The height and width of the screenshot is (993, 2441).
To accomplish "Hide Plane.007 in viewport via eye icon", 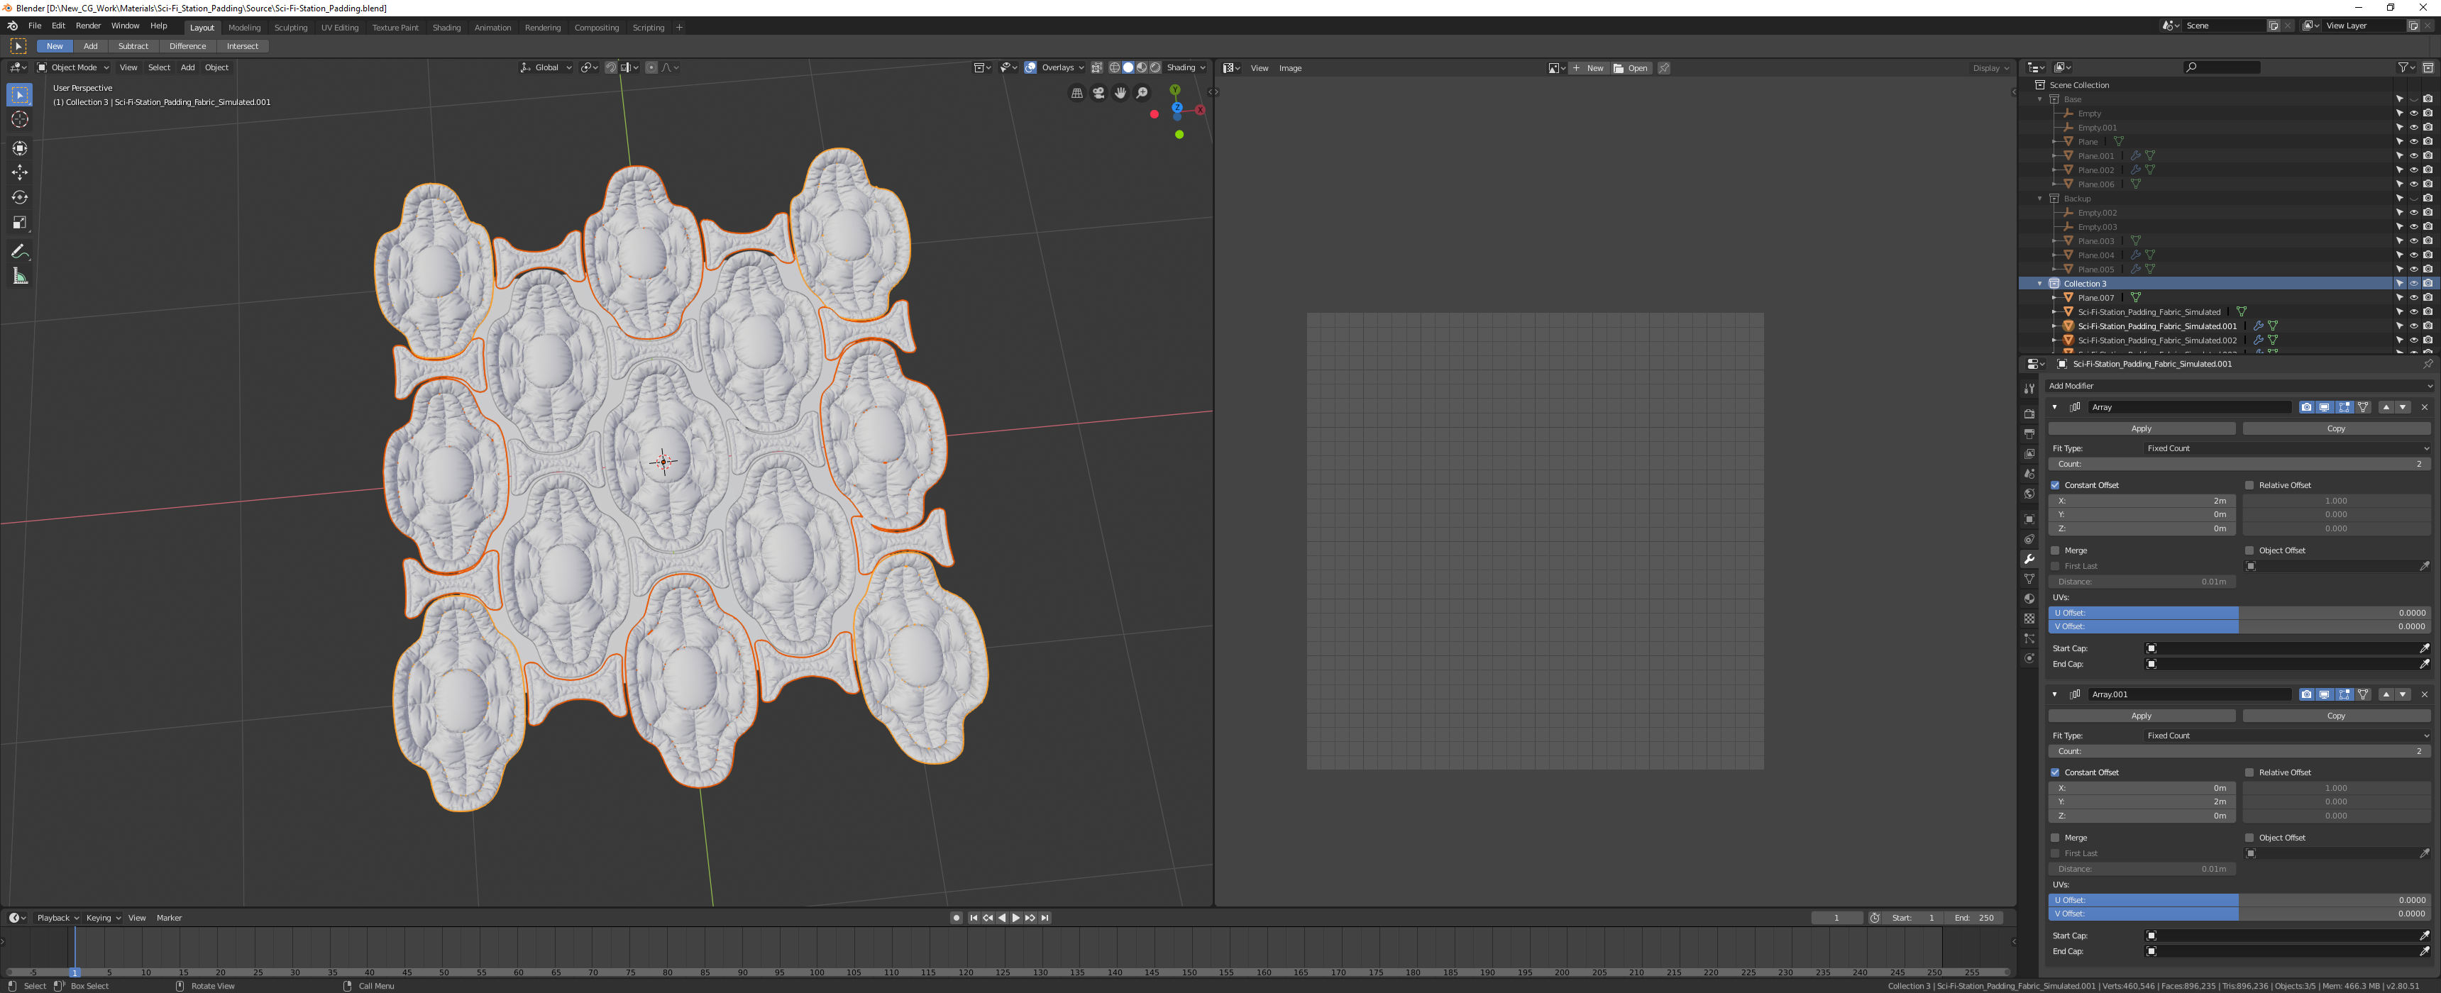I will click(2413, 297).
